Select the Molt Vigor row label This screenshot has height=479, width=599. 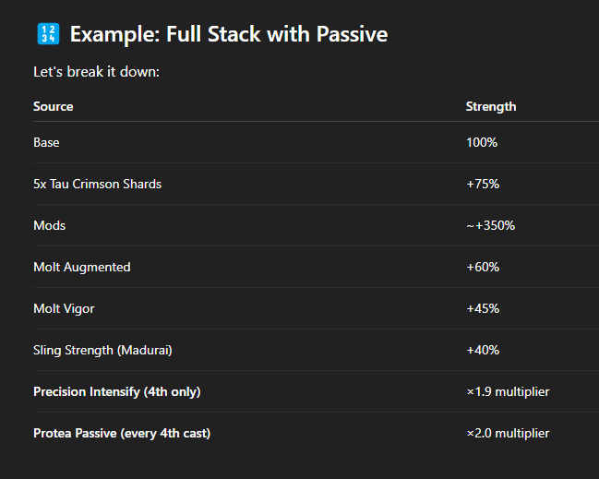click(64, 308)
